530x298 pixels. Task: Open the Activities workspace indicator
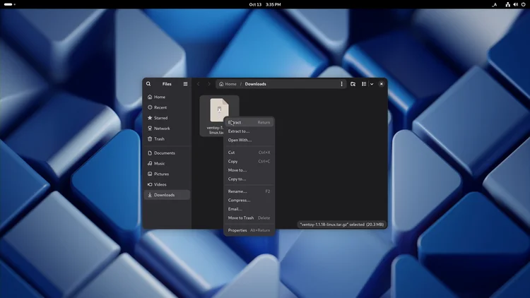pos(9,4)
